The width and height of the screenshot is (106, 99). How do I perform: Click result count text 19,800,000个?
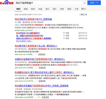click(x=37, y=15)
